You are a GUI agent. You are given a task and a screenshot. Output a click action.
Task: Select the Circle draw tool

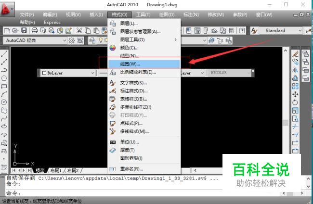pos(4,102)
